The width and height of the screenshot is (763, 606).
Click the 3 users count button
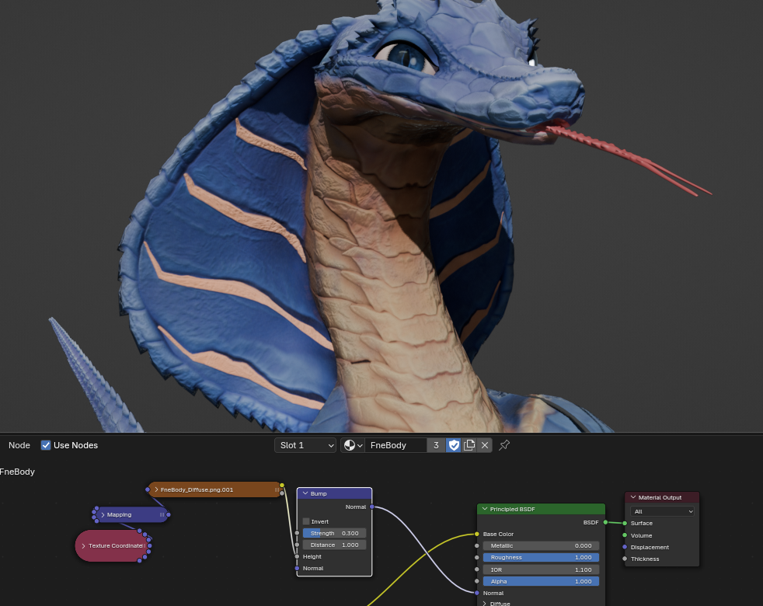point(436,445)
